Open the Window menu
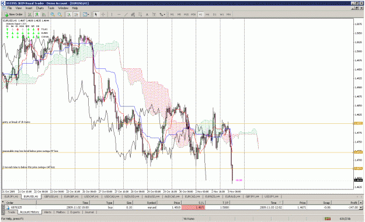The height and width of the screenshot is (222, 365). click(63, 8)
